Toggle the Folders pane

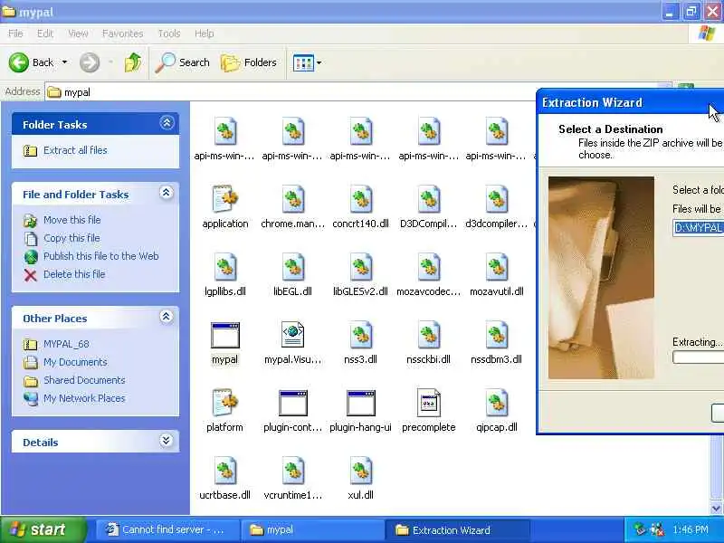pos(249,62)
